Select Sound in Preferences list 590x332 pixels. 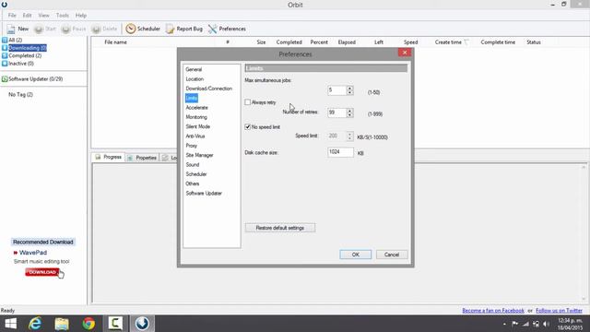click(193, 165)
